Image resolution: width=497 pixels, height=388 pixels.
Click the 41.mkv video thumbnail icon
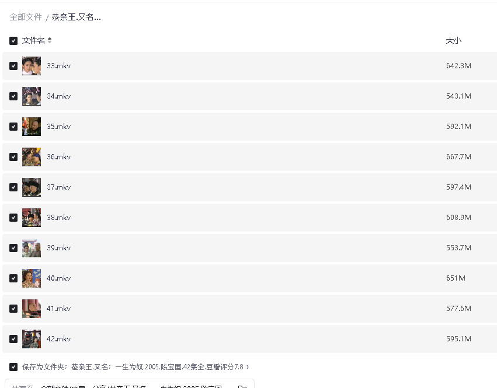pos(32,309)
